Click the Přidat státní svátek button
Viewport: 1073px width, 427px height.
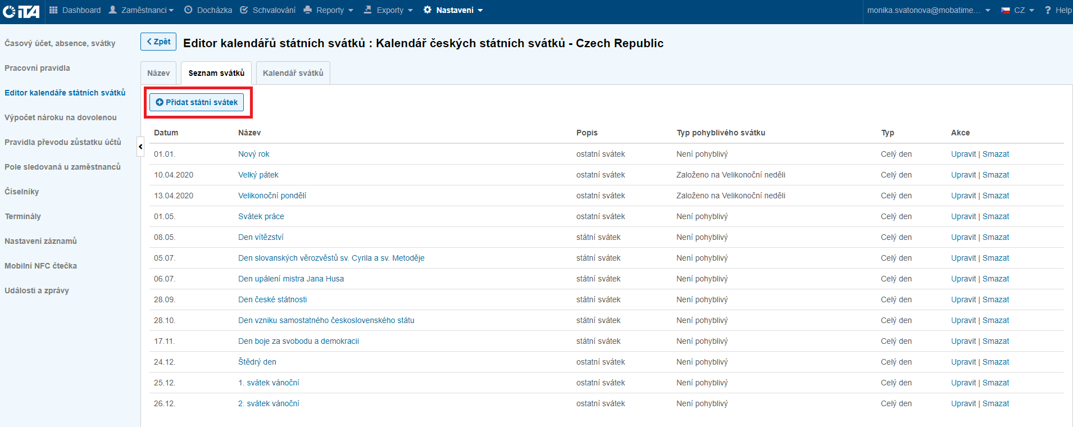(197, 102)
